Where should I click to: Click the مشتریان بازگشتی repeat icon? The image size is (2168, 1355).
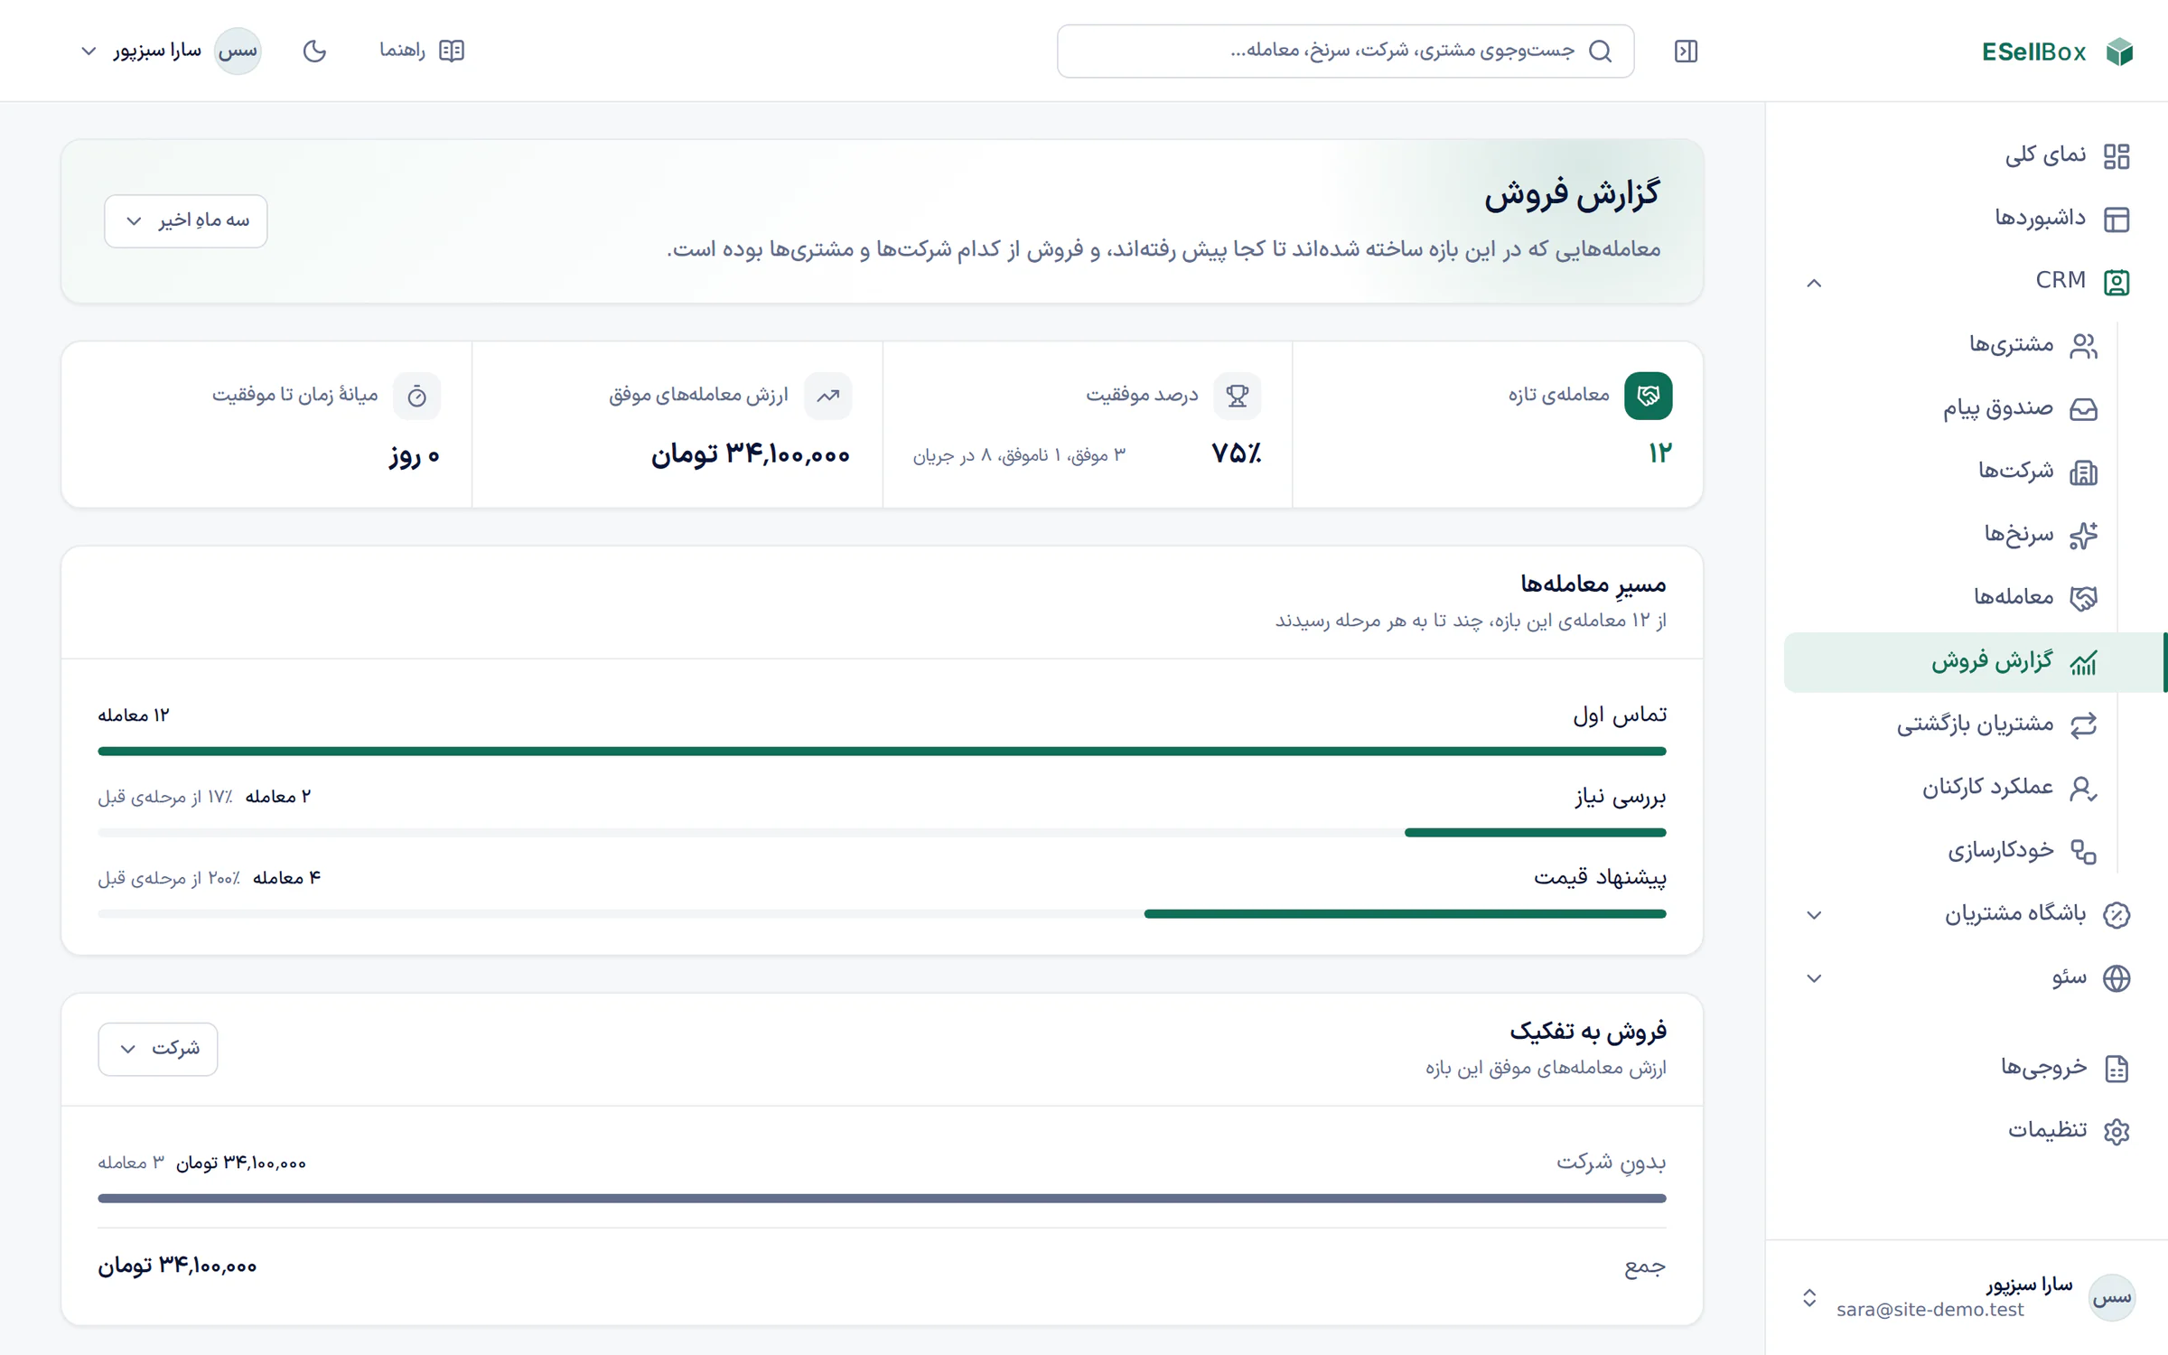pos(2083,725)
